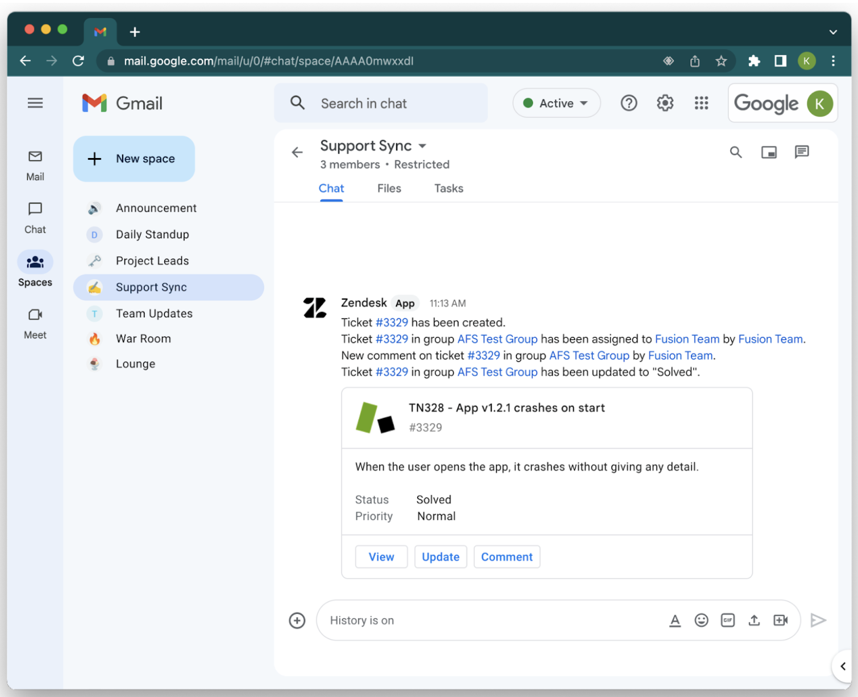
Task: Switch to the Files tab
Action: coord(389,189)
